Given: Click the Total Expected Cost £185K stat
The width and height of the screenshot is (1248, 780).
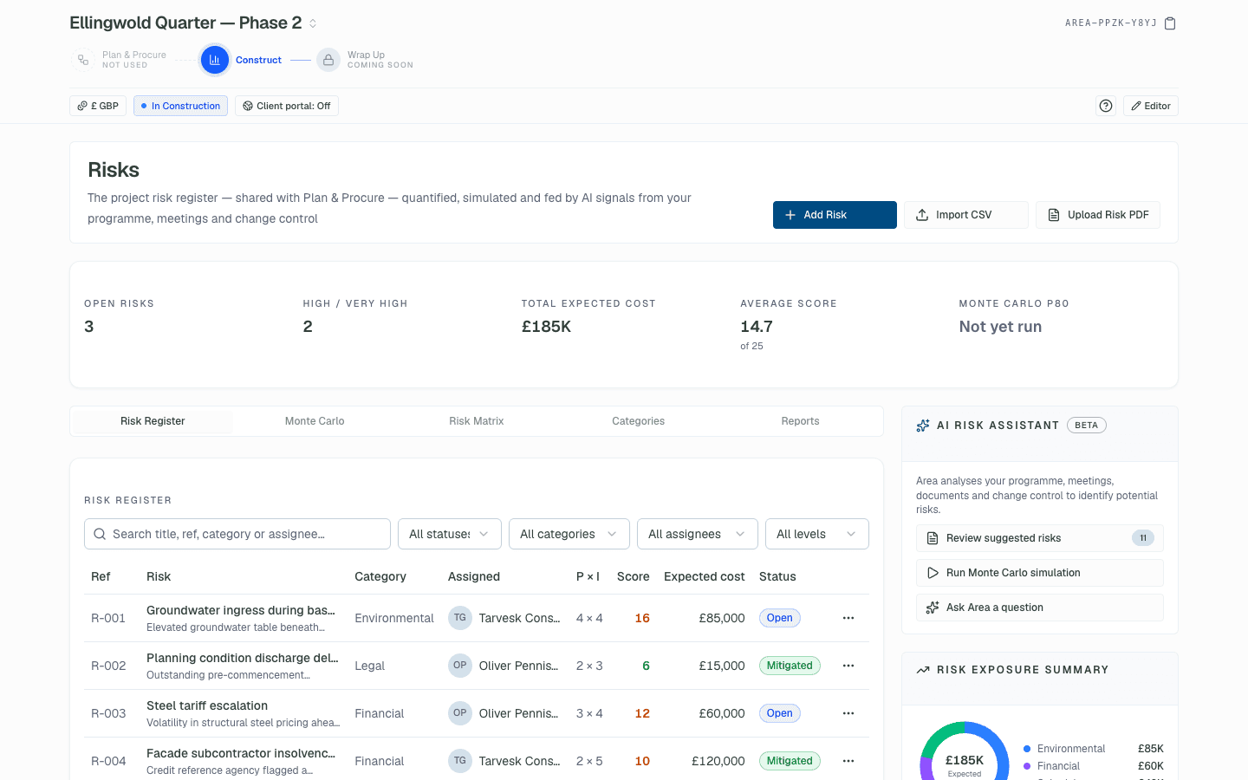Looking at the screenshot, I should click(x=546, y=327).
